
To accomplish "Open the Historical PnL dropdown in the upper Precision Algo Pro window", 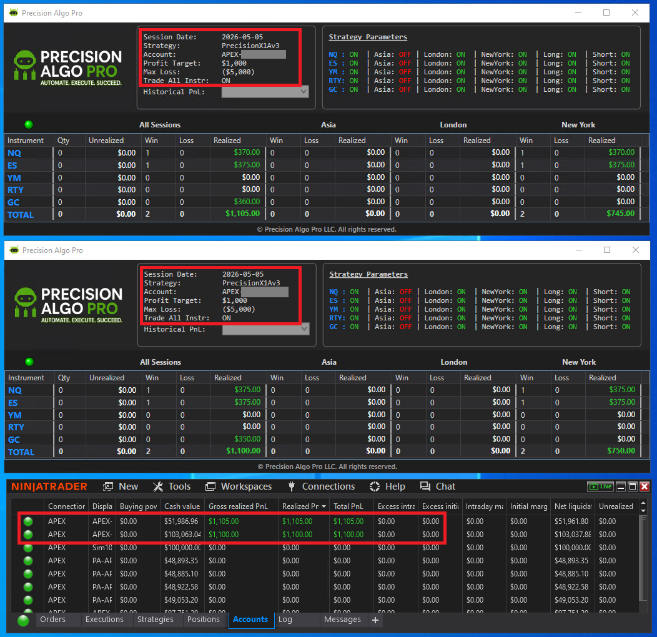I will tap(265, 92).
